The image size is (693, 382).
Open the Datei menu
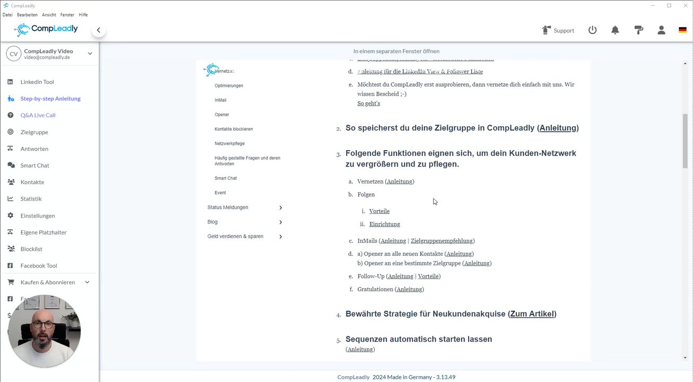[x=7, y=15]
